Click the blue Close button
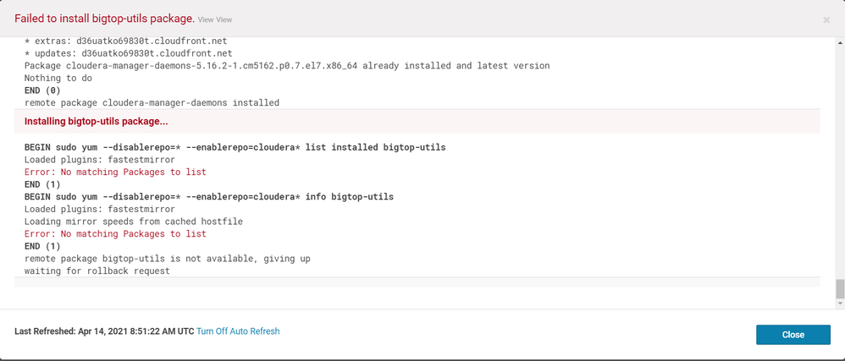Screen dimensions: 845x361 click(793, 335)
